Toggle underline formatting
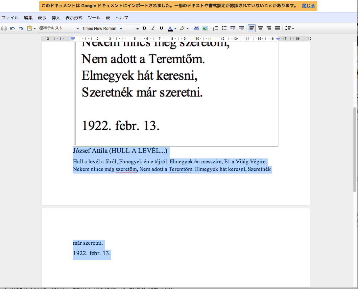The image size is (358, 289). click(x=161, y=28)
